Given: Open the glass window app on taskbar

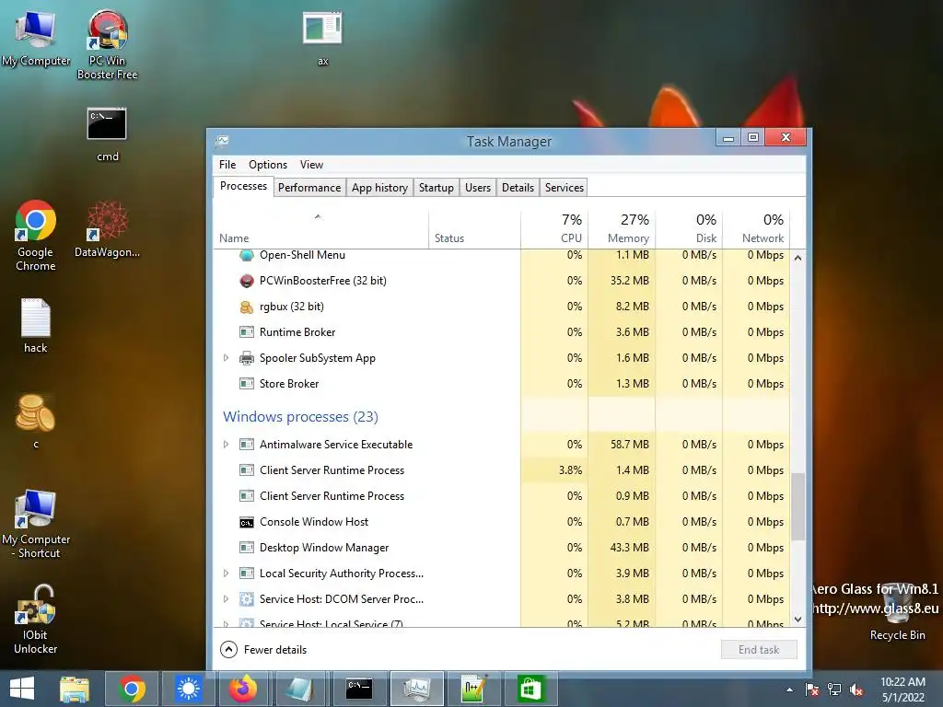Looking at the screenshot, I should [x=300, y=689].
